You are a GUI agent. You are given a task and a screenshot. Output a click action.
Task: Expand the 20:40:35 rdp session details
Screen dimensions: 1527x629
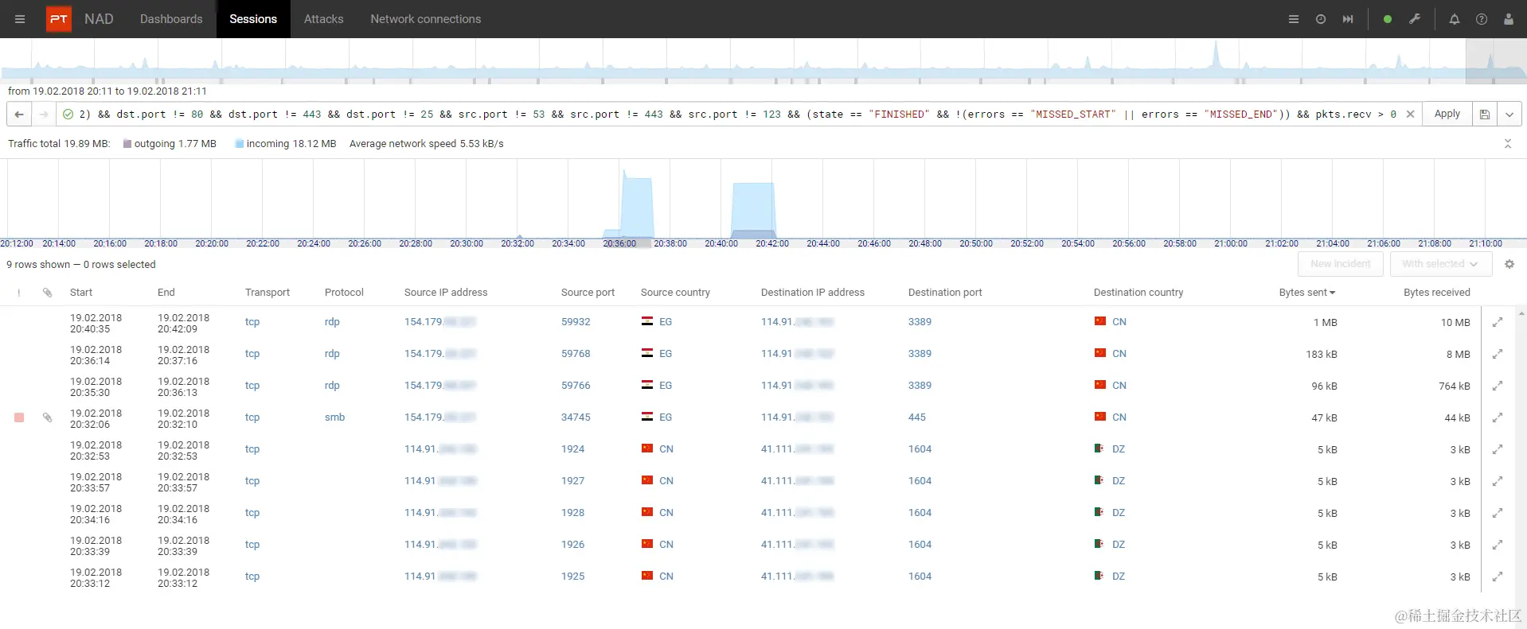1498,322
